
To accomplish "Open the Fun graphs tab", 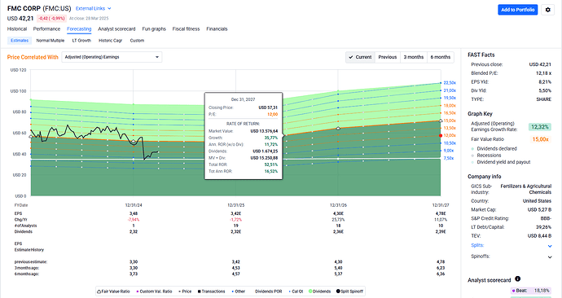I will tap(154, 29).
